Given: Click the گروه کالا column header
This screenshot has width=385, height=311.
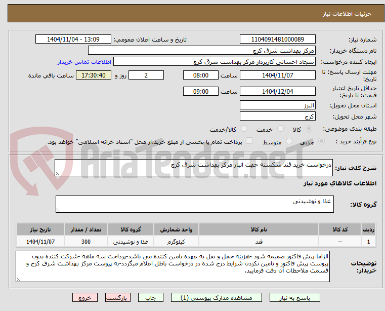Looking at the screenshot, I should [x=131, y=229].
